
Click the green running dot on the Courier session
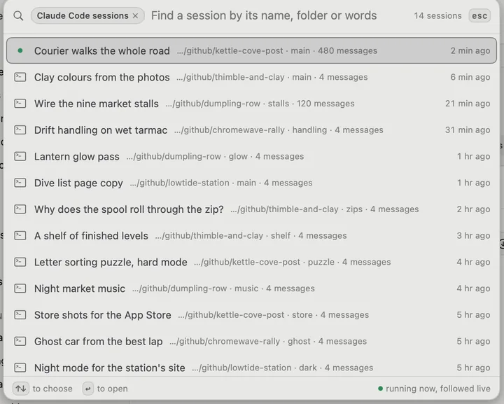click(20, 50)
